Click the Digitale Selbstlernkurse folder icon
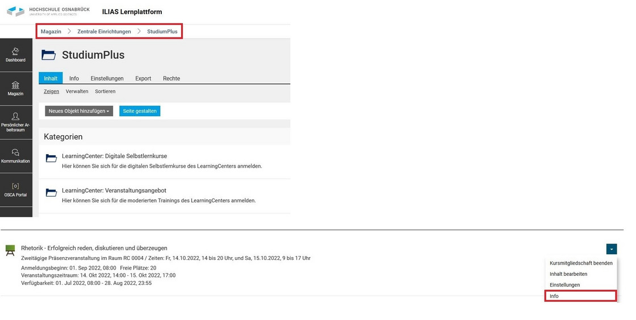636x320 pixels. (x=51, y=159)
